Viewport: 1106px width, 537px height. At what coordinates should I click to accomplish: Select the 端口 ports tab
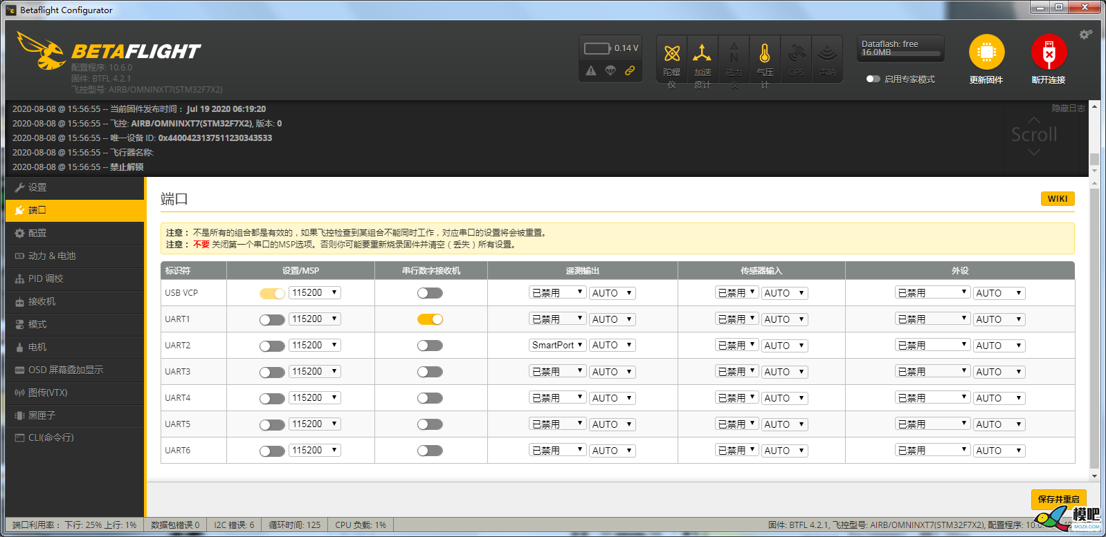point(75,210)
